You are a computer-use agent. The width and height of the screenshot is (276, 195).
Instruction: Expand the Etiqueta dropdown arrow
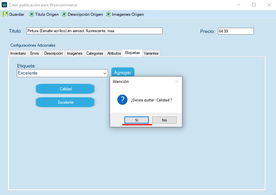click(x=105, y=73)
